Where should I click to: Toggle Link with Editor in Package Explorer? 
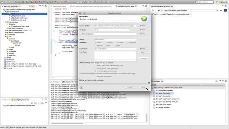pyautogui.click(x=33, y=6)
